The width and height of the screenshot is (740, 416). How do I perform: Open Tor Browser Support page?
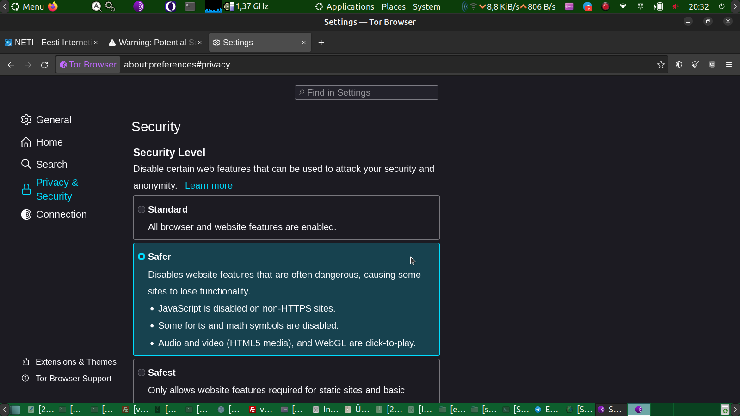pyautogui.click(x=67, y=379)
